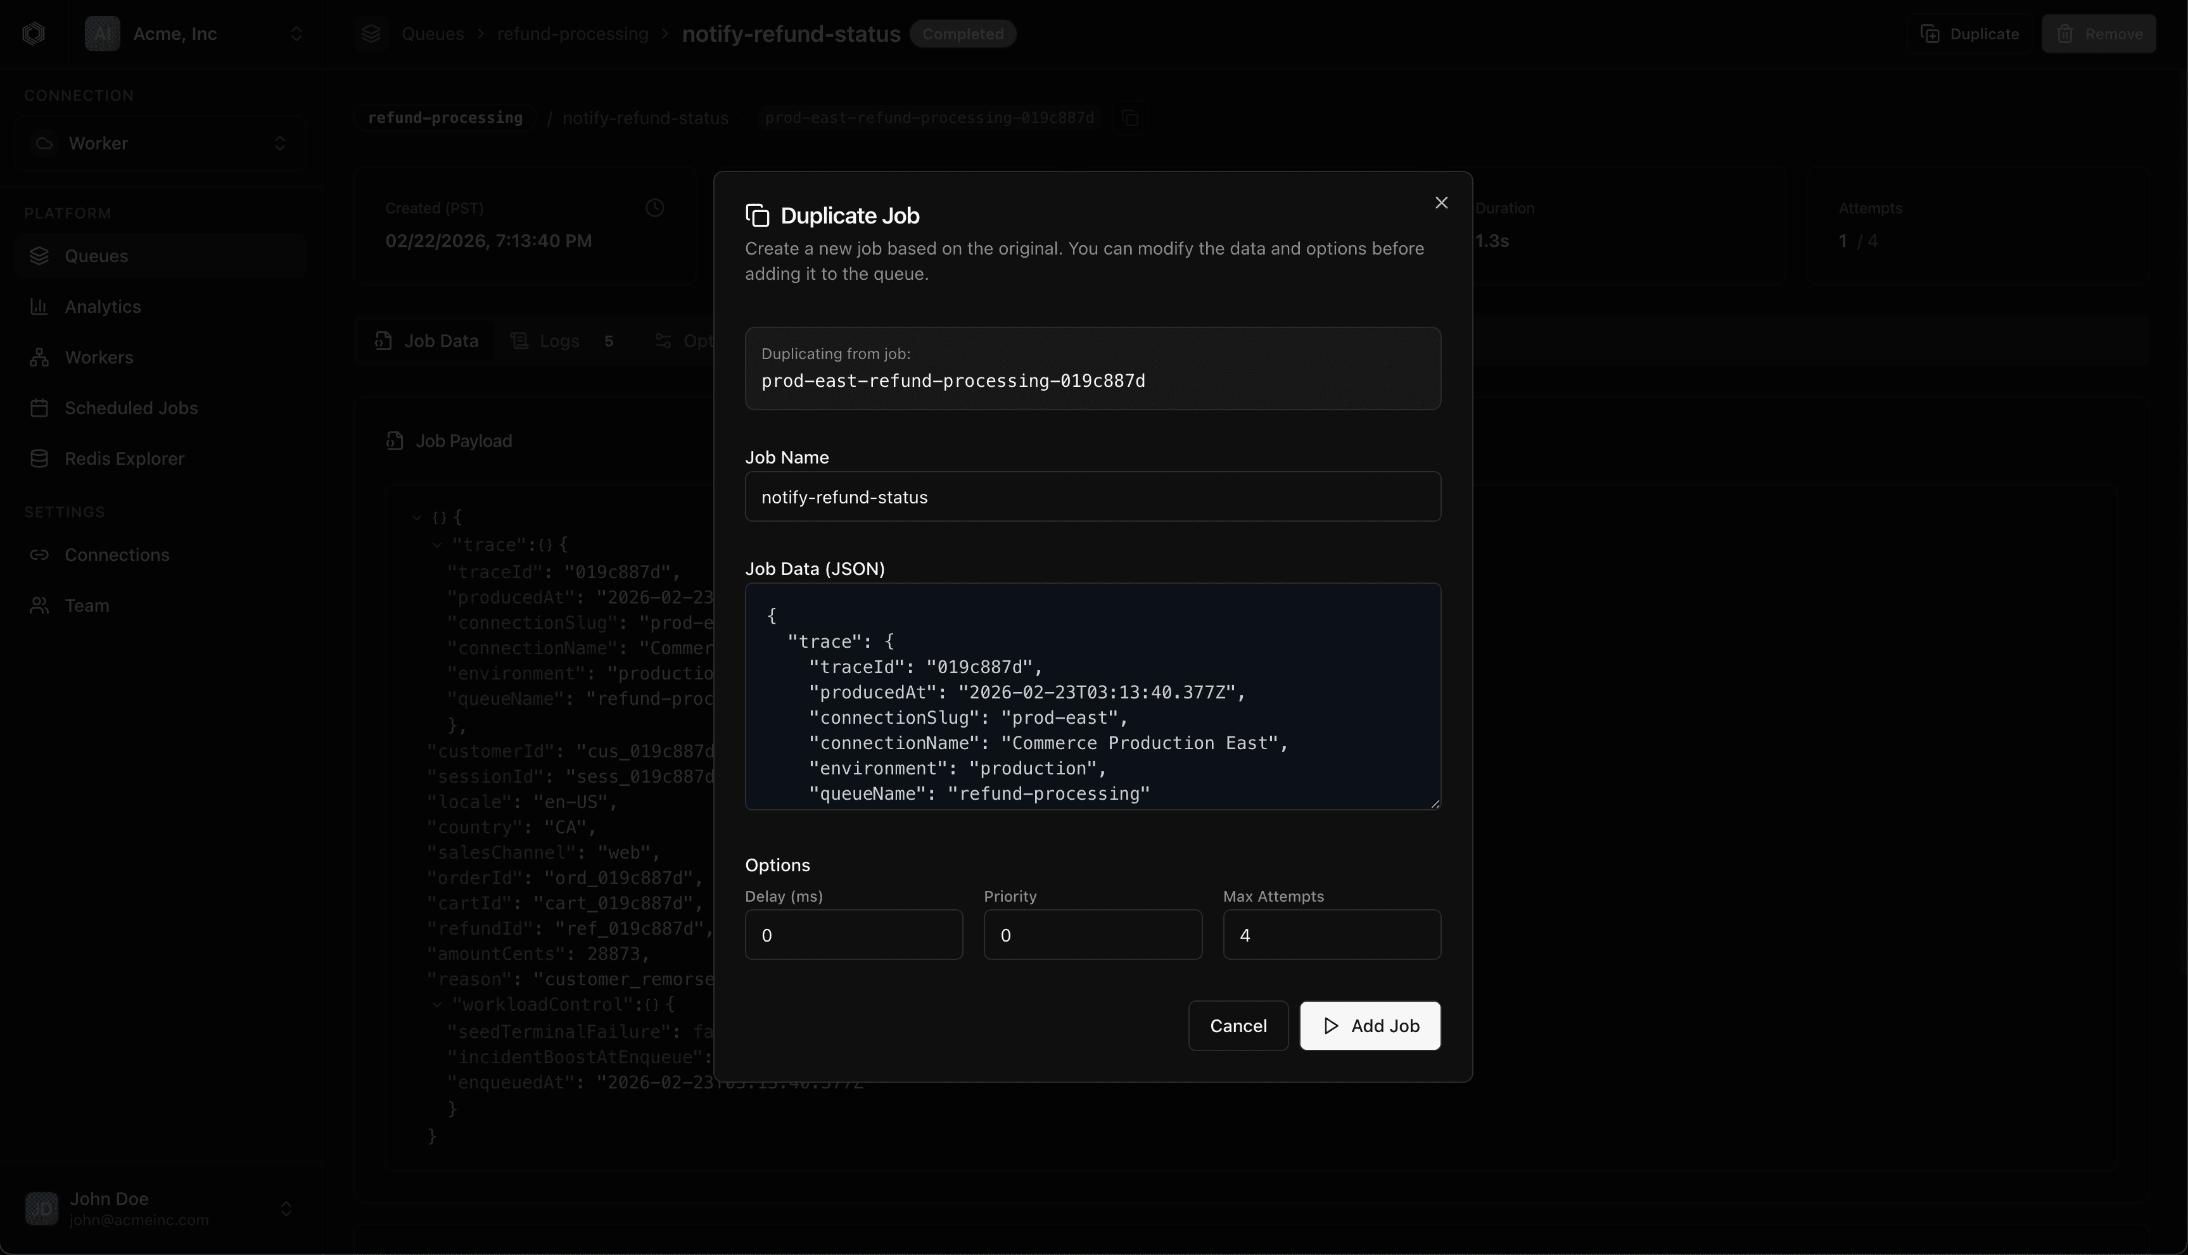Click the Connections link icon under Settings
Image resolution: width=2188 pixels, height=1255 pixels.
(39, 555)
